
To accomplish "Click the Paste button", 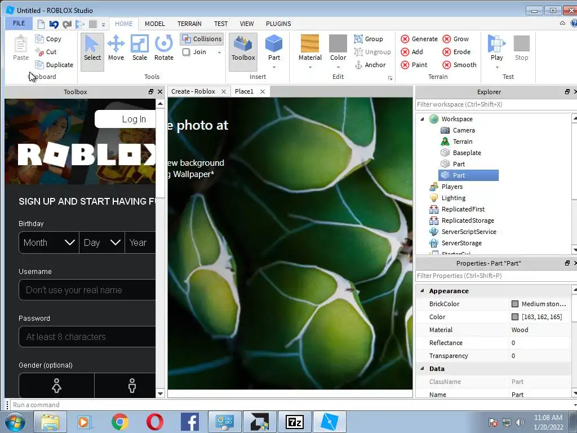I will tap(21, 48).
